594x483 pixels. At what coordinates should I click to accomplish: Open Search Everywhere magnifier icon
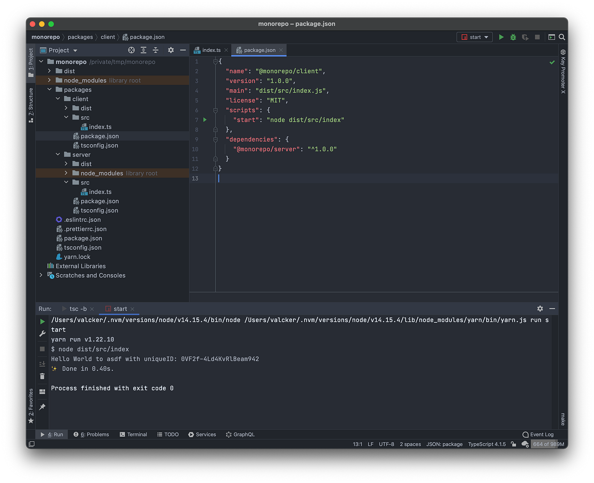(x=562, y=37)
